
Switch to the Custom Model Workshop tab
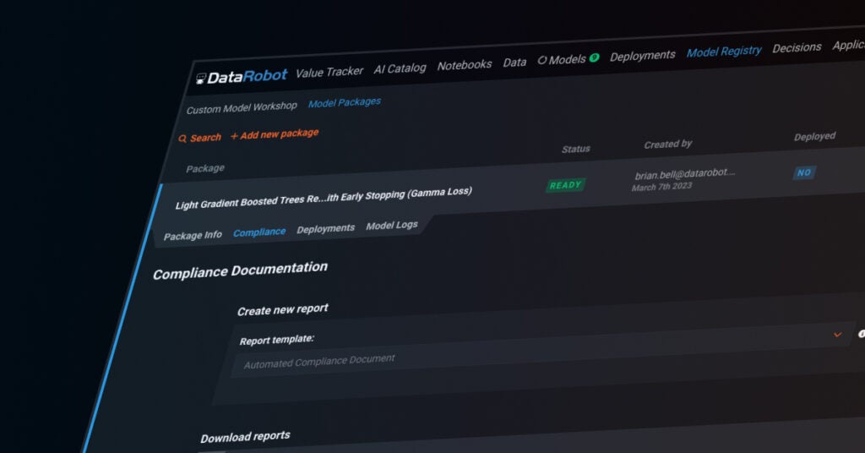coord(242,107)
